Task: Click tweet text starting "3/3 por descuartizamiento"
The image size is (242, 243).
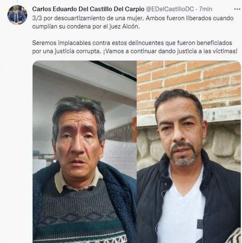Action: tap(133, 22)
